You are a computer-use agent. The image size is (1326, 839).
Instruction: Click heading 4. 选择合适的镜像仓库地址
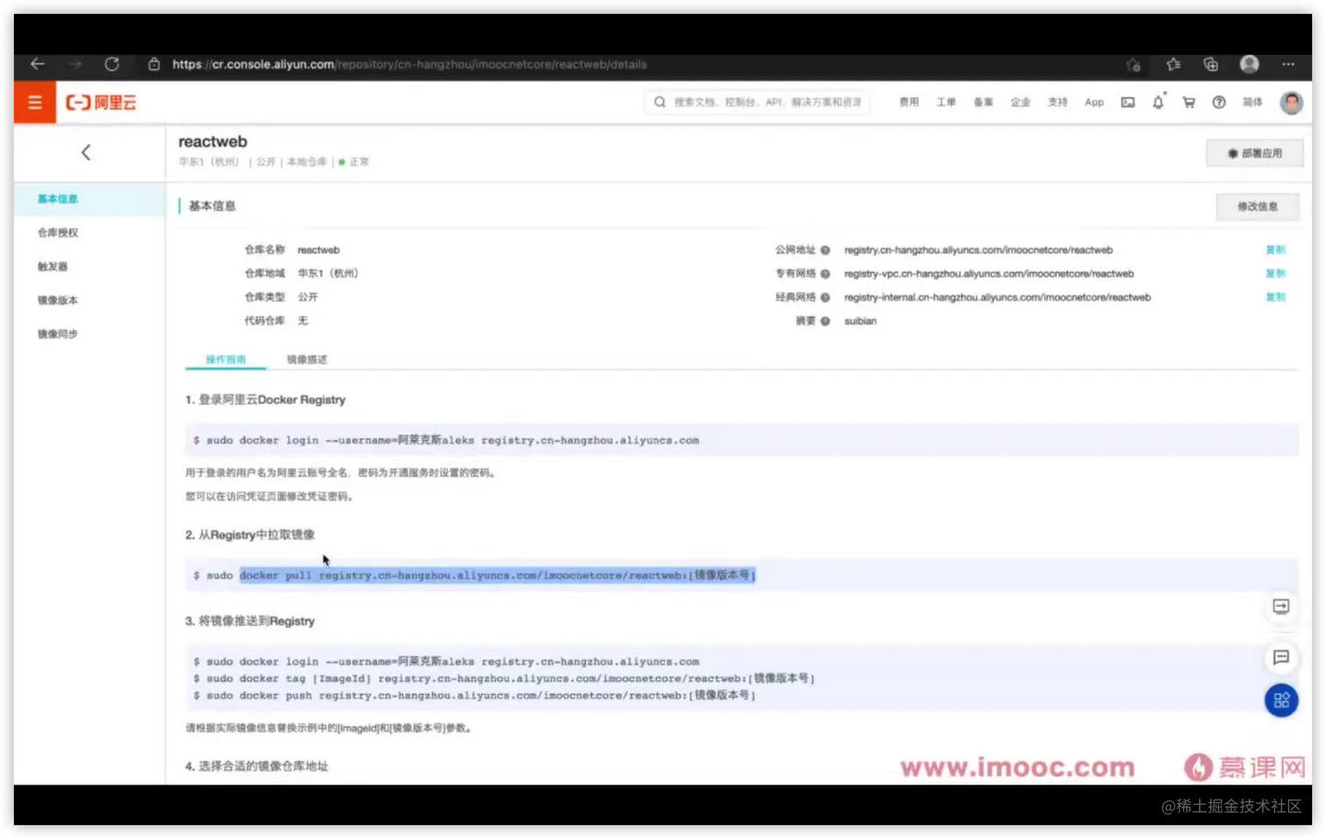(257, 766)
